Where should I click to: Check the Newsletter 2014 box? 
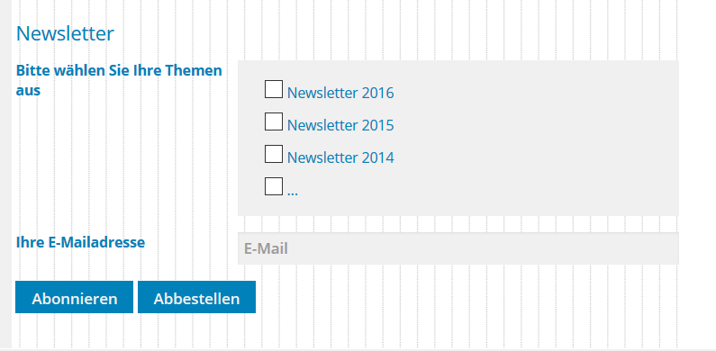[274, 154]
